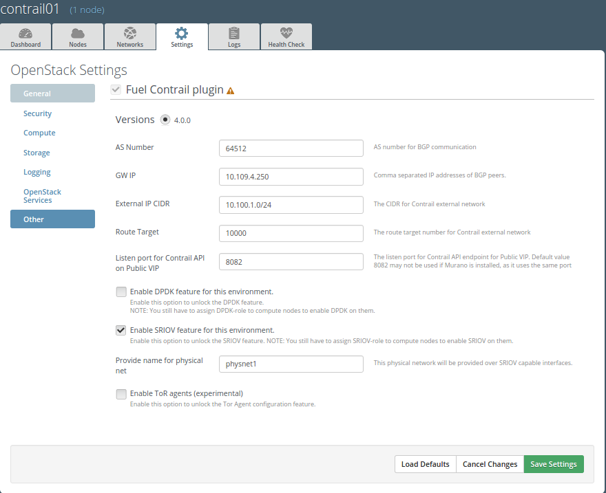This screenshot has width=606, height=493.
Task: Click the Cancel Changes button
Action: tap(490, 464)
